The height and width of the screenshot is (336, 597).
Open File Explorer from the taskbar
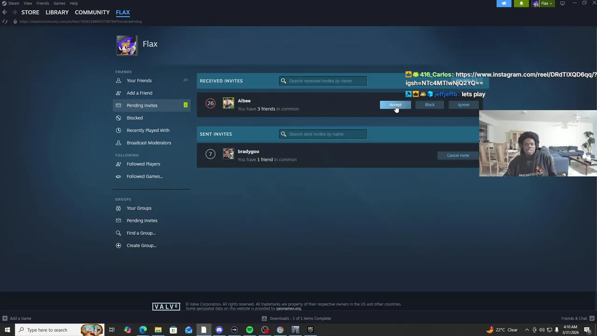(x=158, y=330)
